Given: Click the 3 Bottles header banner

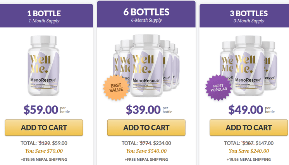Looking at the screenshot, I should coord(244,15).
